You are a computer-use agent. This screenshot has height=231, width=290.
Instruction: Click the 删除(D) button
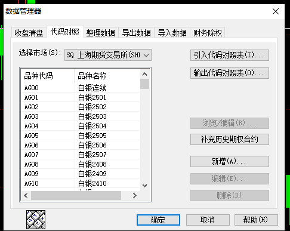point(230,195)
